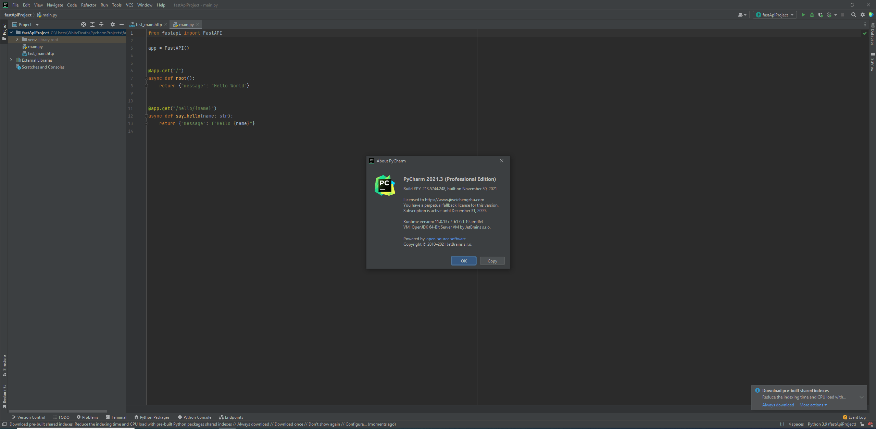Expand the notification with its chevron

pos(861,397)
